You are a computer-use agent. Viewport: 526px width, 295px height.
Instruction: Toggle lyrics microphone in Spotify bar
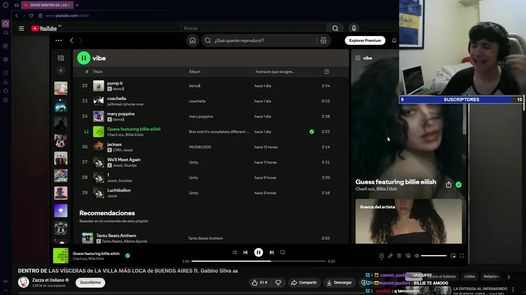(390, 256)
